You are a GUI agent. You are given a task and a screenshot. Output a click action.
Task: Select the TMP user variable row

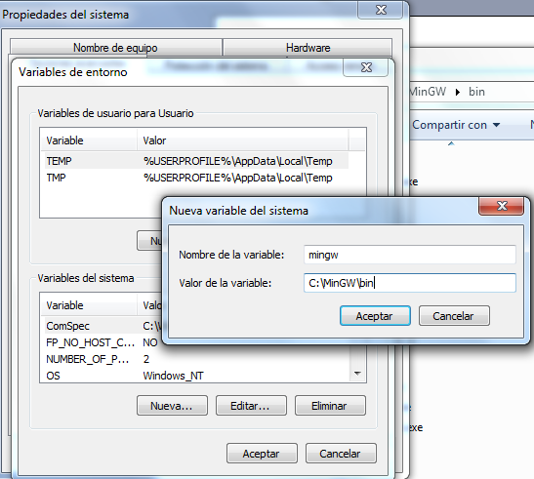(x=195, y=178)
